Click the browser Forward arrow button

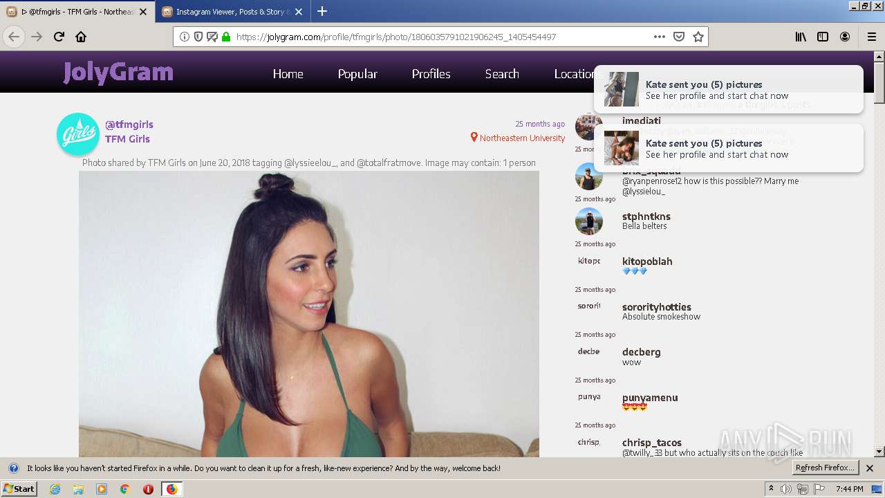pyautogui.click(x=37, y=37)
